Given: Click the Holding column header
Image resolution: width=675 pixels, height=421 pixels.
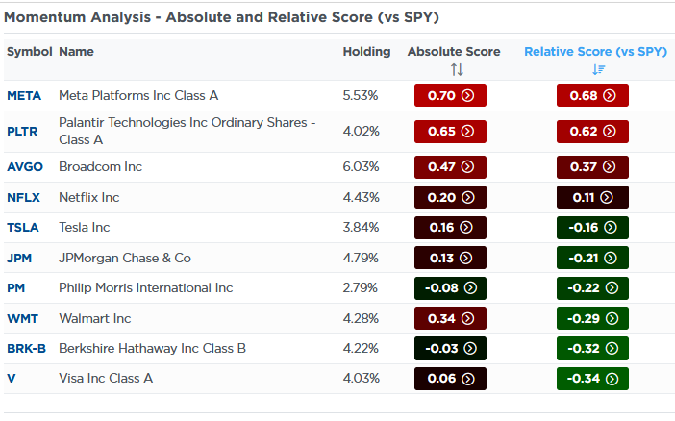Looking at the screenshot, I should [366, 51].
